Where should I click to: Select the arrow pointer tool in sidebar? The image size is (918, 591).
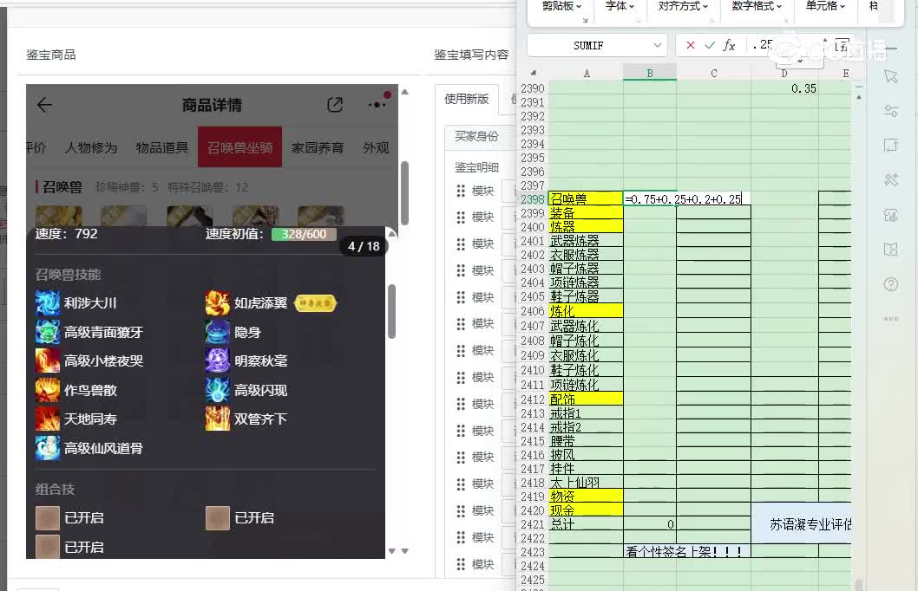891,76
